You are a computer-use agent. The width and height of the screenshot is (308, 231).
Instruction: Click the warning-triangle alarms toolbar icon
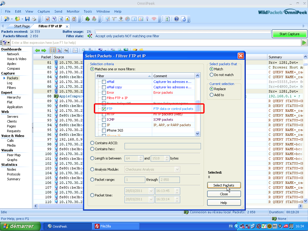[67, 19]
